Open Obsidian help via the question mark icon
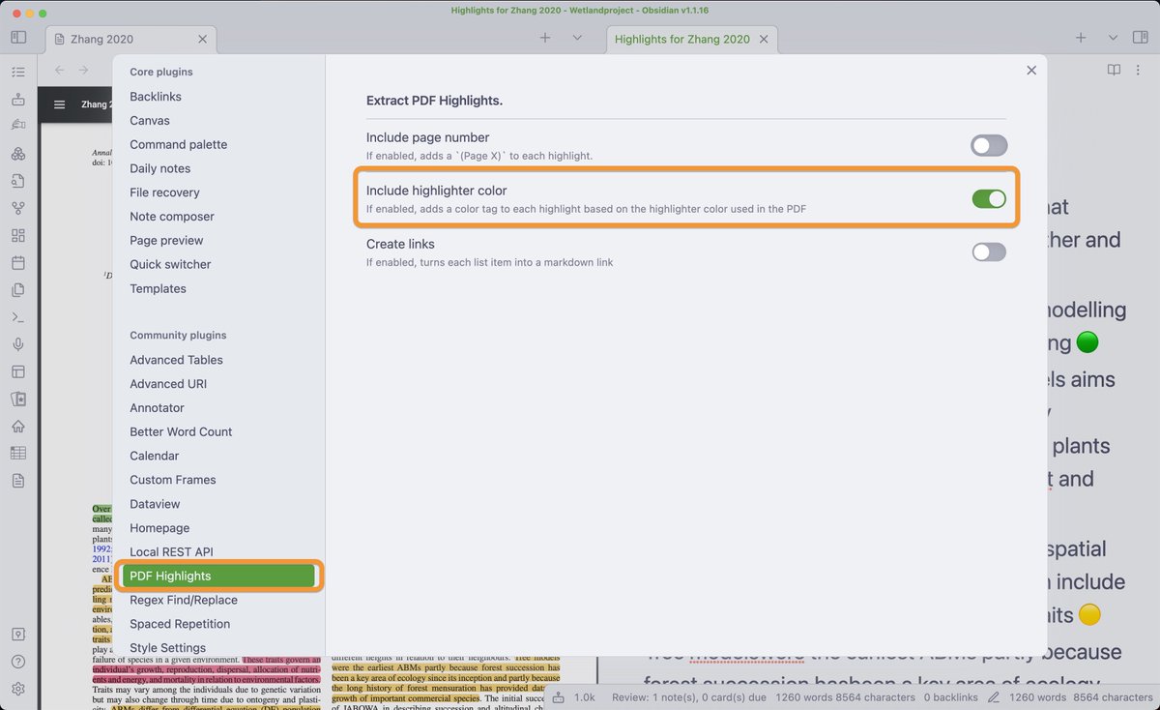 [x=19, y=661]
